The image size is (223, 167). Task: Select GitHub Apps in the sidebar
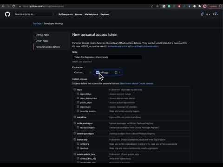pyautogui.click(x=42, y=35)
